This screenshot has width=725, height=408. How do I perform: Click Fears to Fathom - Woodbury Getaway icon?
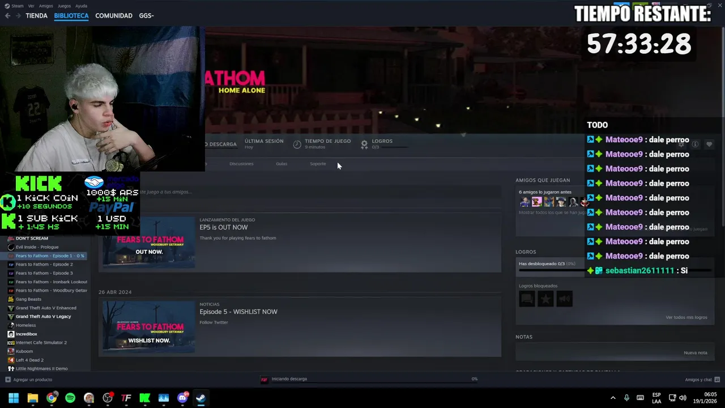[x=11, y=291]
